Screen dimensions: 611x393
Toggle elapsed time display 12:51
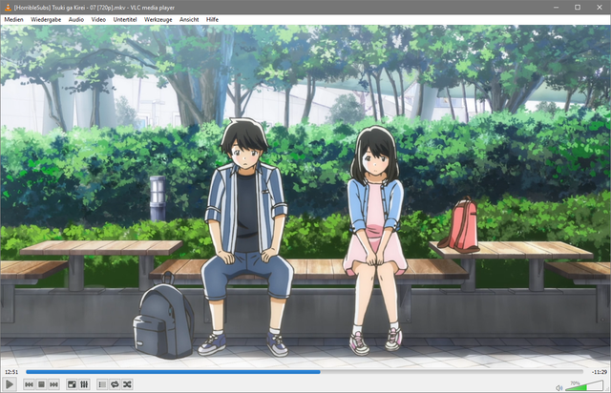click(x=11, y=372)
